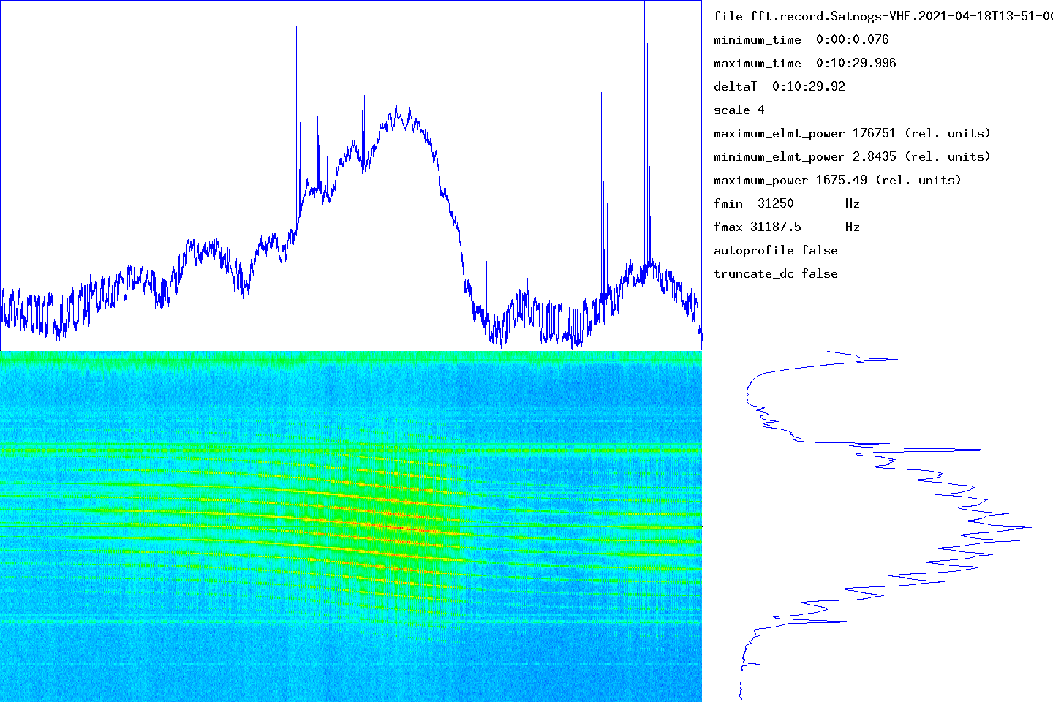Click the scale 4 text
The height and width of the screenshot is (702, 1053).
pyautogui.click(x=739, y=110)
